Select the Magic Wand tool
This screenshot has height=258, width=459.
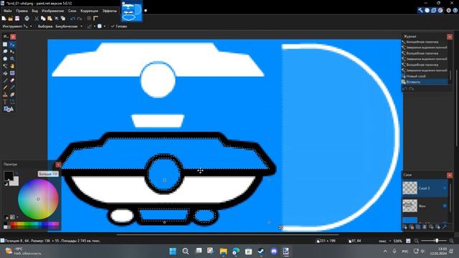click(5, 66)
